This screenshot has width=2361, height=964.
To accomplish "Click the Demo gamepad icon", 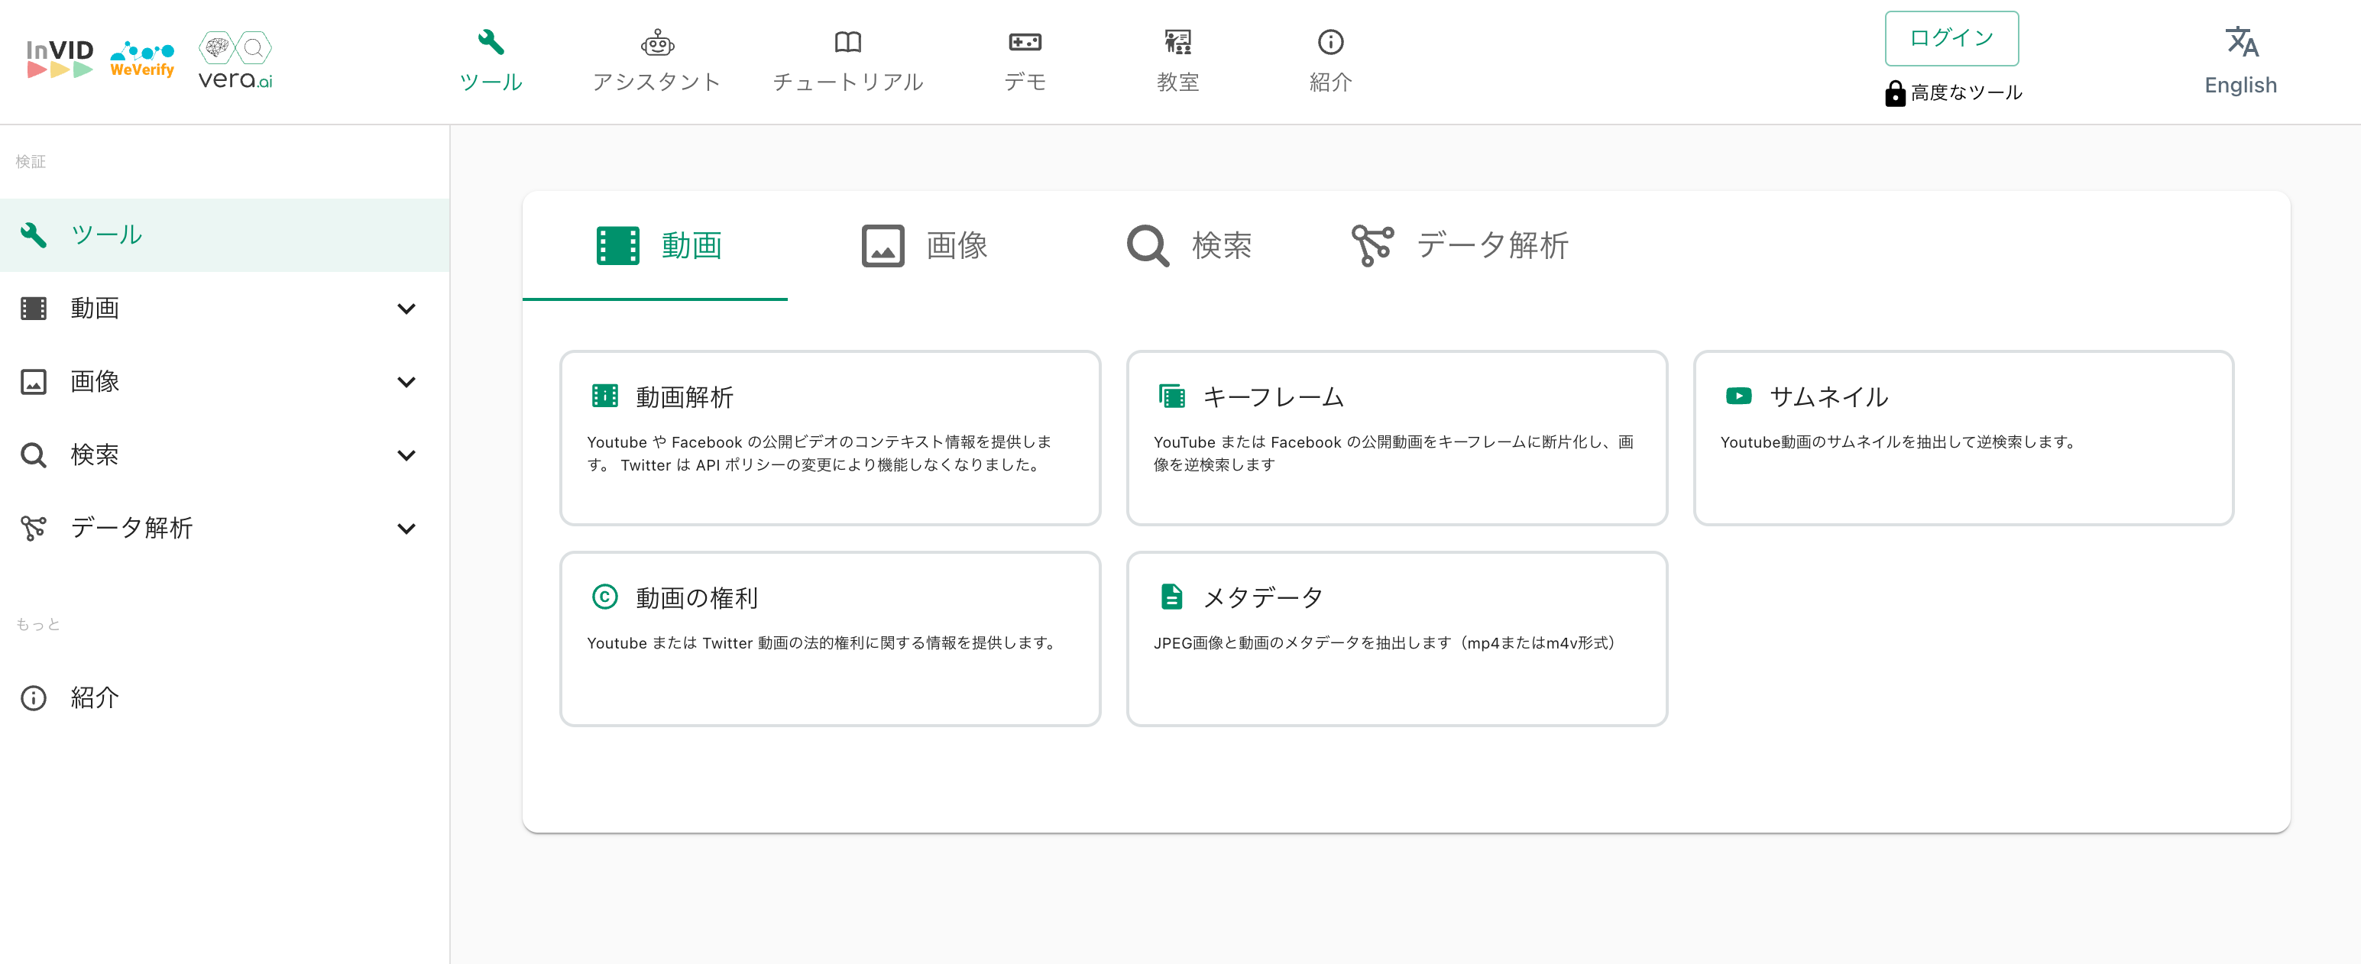I will pos(1024,42).
